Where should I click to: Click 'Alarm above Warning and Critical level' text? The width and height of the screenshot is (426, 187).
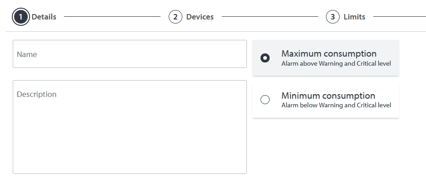(336, 64)
